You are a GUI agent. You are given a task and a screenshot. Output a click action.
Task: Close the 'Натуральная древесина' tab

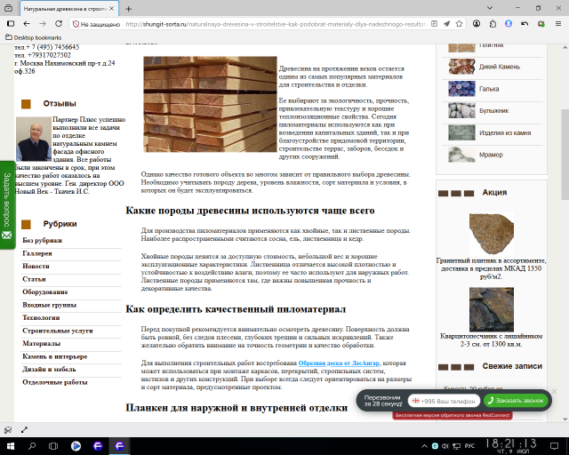pos(112,8)
